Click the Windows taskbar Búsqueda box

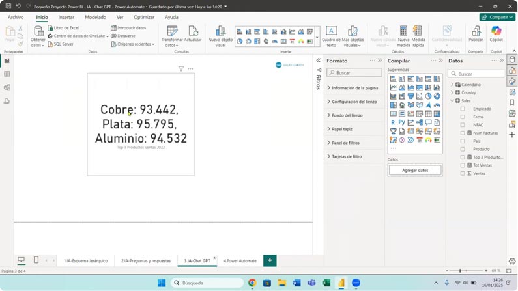point(206,283)
